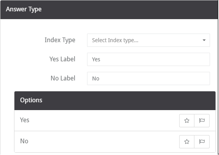
Task: Star the No option
Action: pos(187,142)
